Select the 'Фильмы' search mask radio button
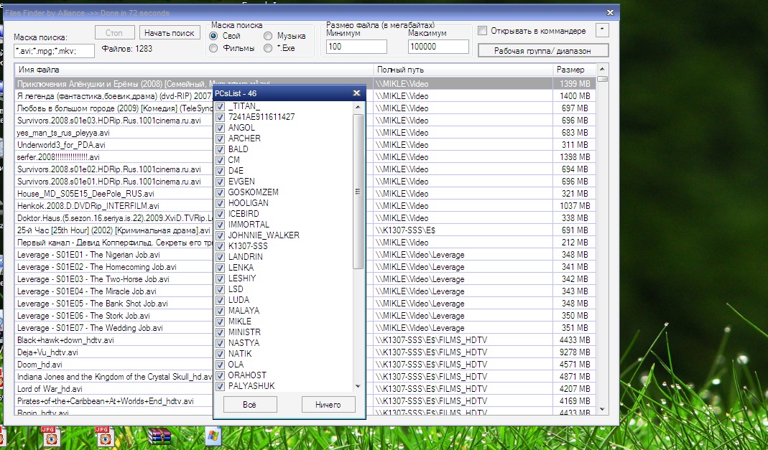Screen dimensions: 768x450 pos(213,48)
